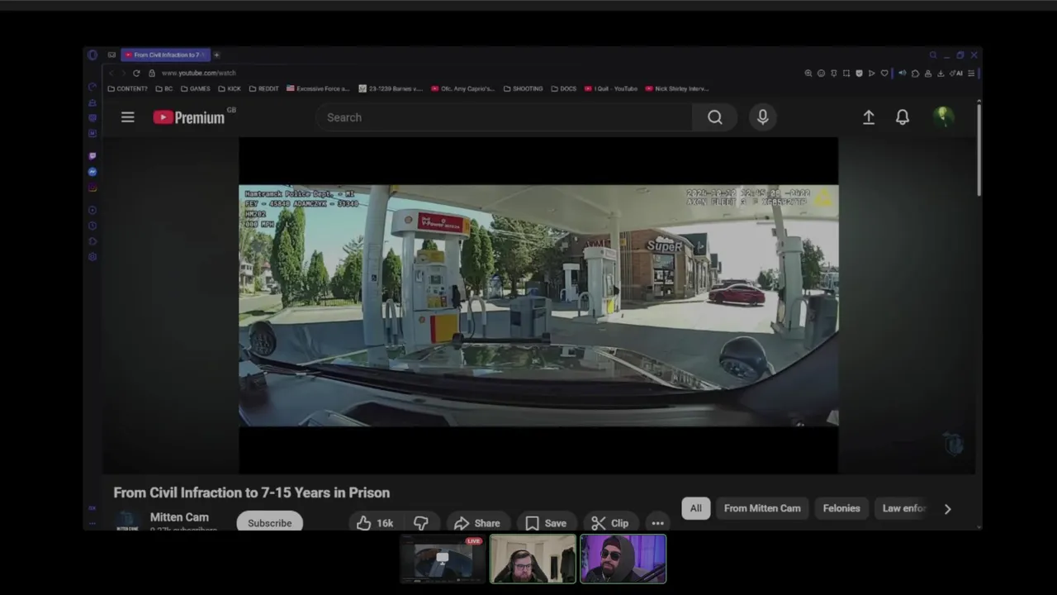Open the snapshot capture tool icon
This screenshot has width=1057, height=595.
pyautogui.click(x=846, y=74)
